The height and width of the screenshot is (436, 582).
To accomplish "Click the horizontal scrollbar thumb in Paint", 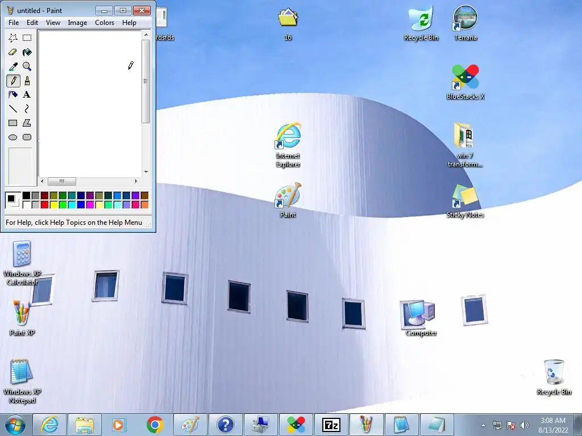I will [x=62, y=181].
